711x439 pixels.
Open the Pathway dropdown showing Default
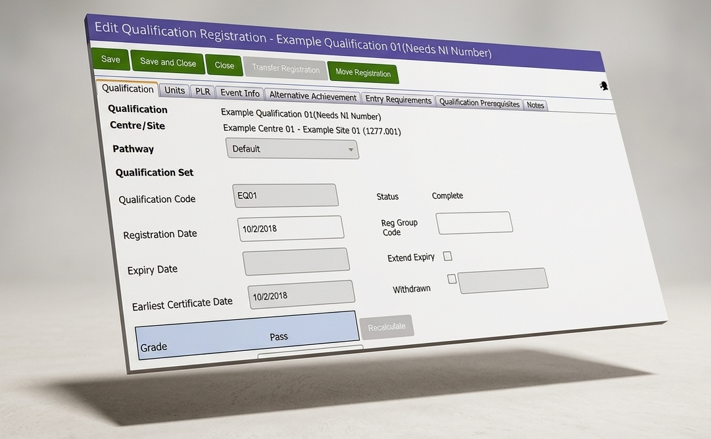click(292, 149)
